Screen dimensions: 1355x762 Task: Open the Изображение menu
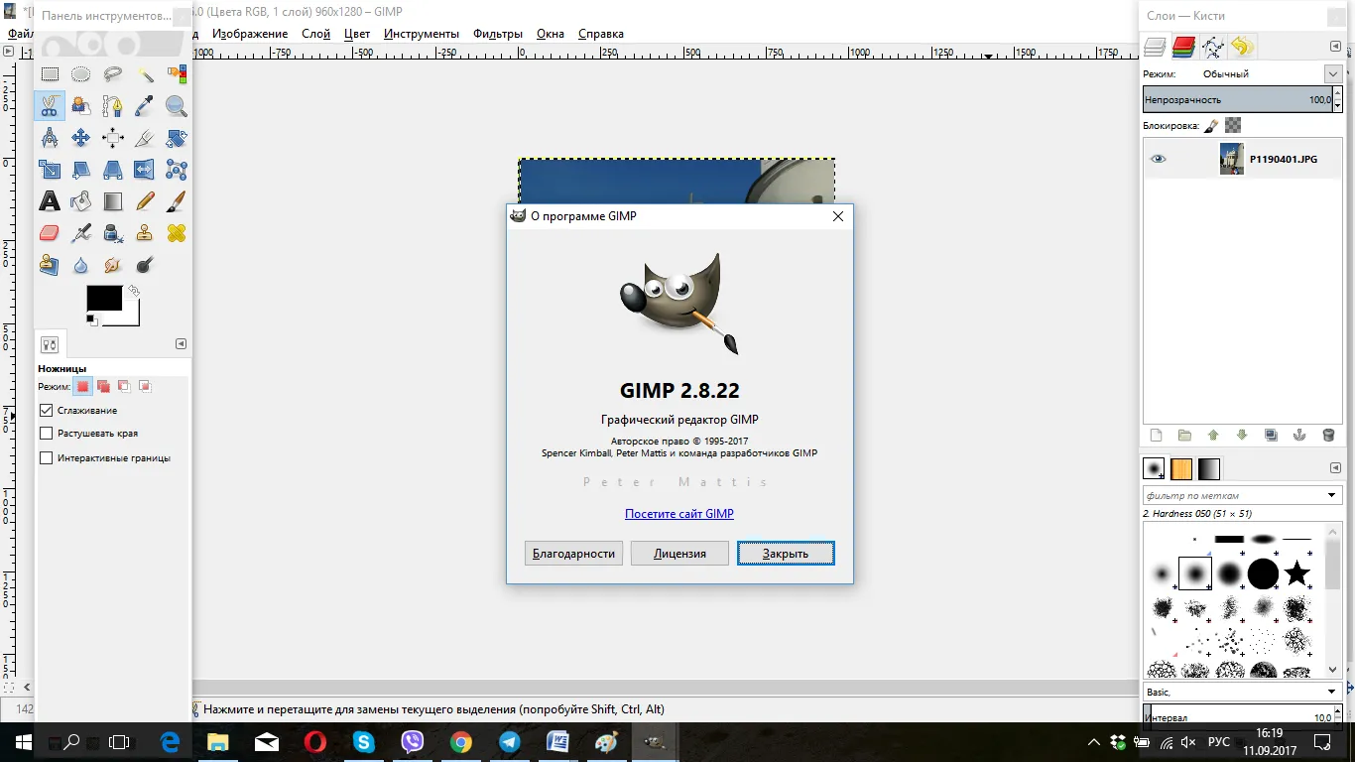coord(250,34)
